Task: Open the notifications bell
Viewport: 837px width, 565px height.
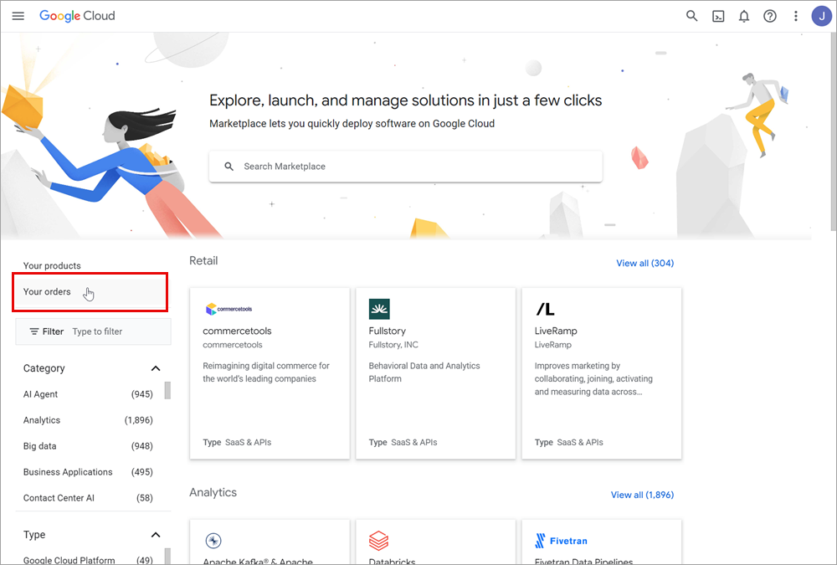Action: coord(743,16)
